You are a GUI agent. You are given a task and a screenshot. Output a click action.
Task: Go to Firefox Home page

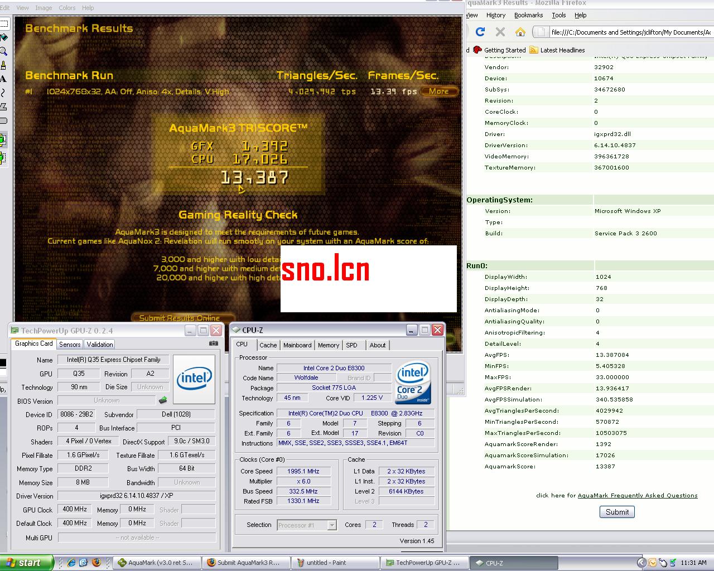pyautogui.click(x=520, y=32)
